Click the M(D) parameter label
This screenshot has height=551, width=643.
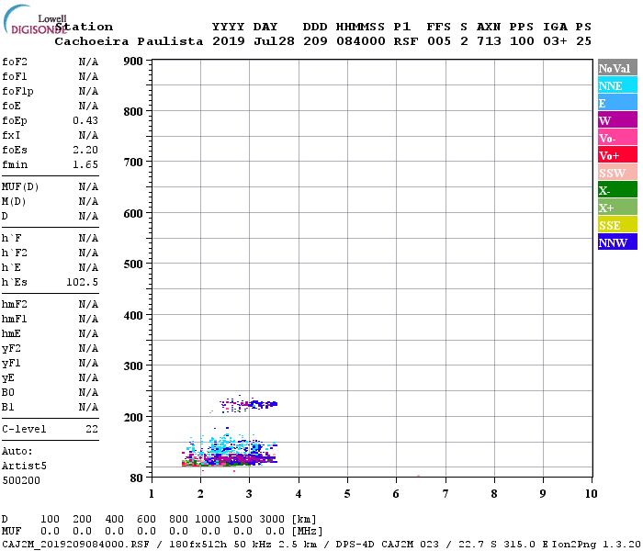pyautogui.click(x=14, y=202)
